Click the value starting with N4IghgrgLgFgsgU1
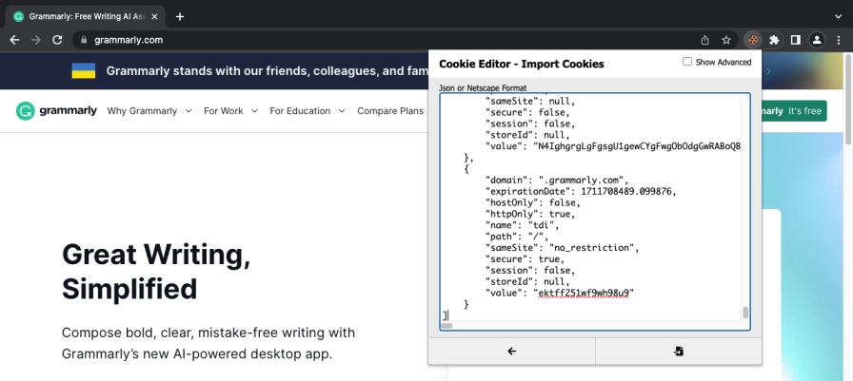The width and height of the screenshot is (853, 381). click(x=637, y=146)
